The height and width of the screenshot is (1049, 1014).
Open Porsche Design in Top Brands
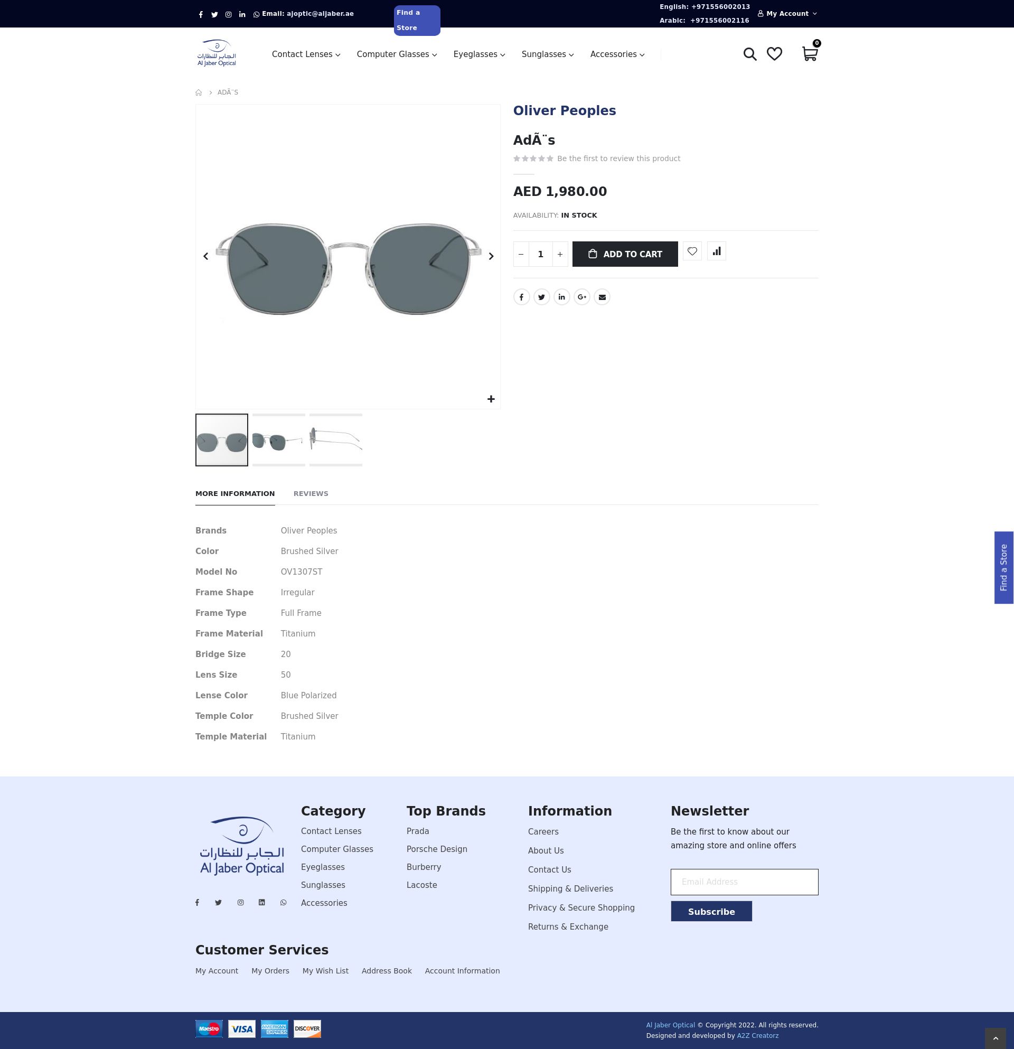coord(437,849)
